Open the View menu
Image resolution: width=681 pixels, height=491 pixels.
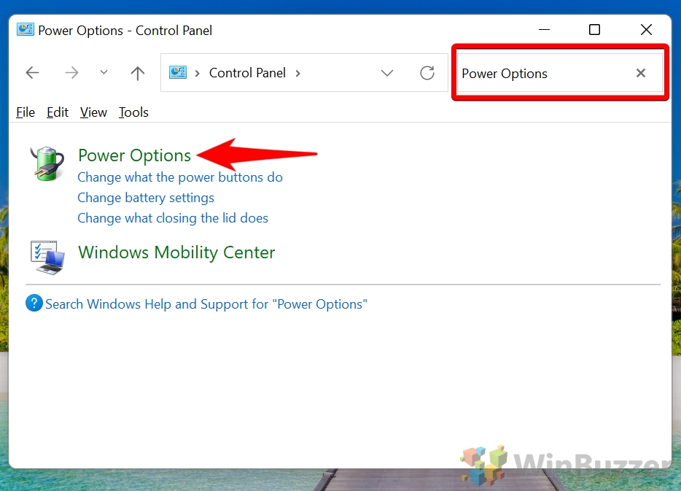click(93, 112)
